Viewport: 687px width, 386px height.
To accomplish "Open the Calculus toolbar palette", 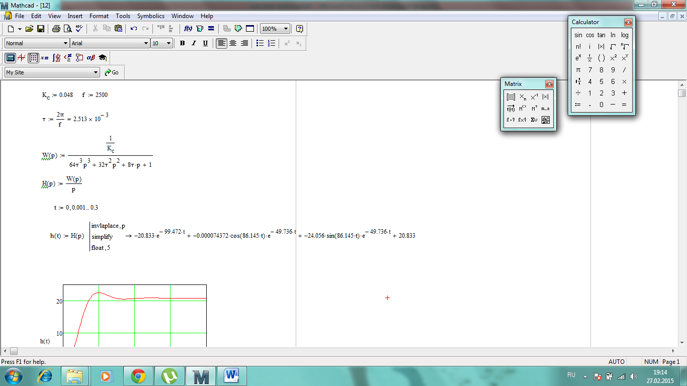I will tap(56, 58).
